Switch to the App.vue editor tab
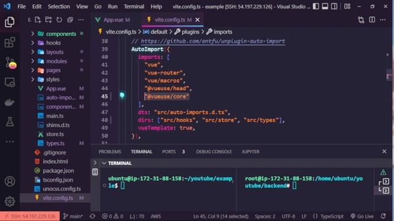 pos(113,20)
